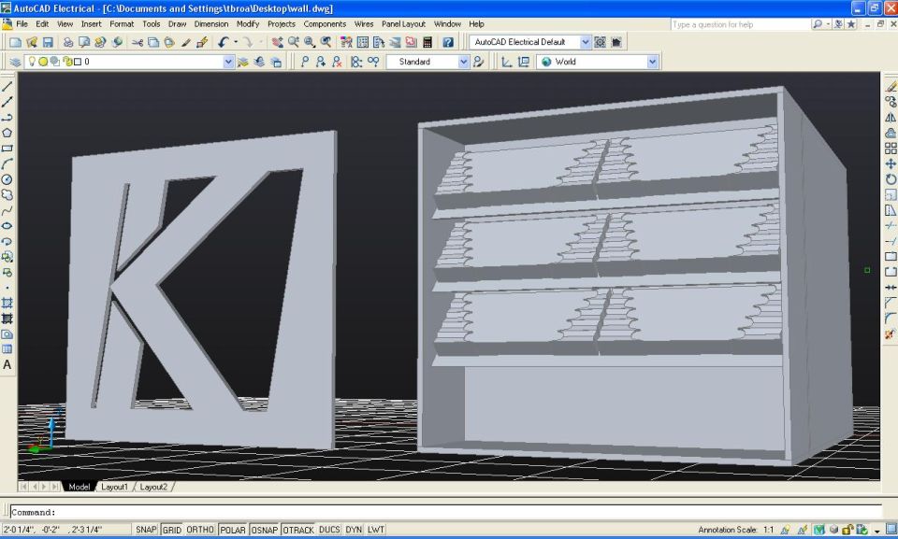
Task: Select the Rectangle draw tool
Action: pos(7,149)
